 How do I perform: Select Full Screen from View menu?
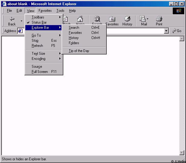pos(40,72)
